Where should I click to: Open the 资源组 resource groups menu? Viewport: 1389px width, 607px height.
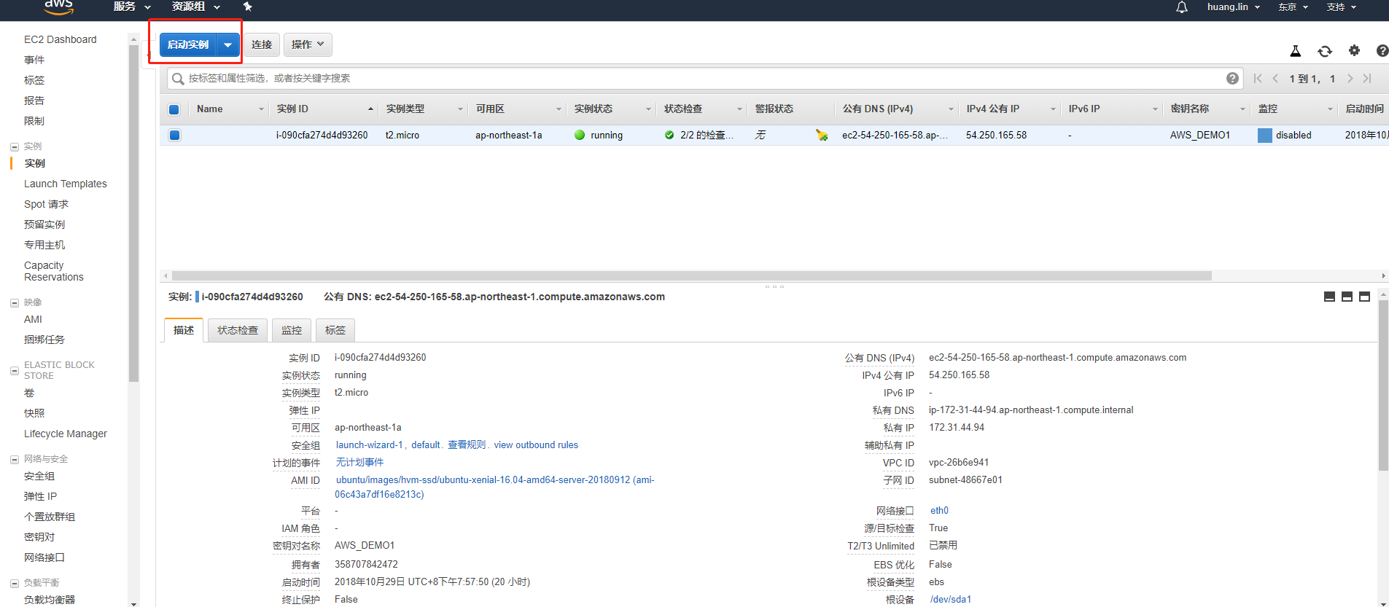pyautogui.click(x=195, y=7)
